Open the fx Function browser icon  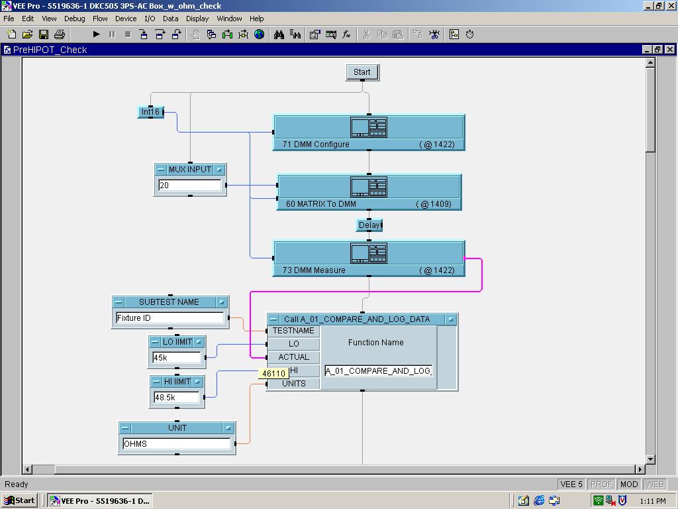click(346, 34)
